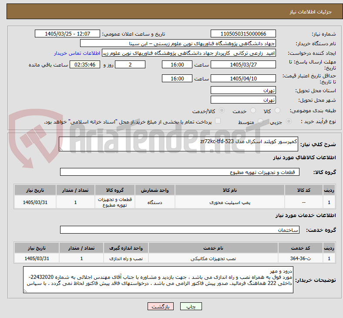Image resolution: width=343 pixels, height=318 pixels.
Task: Click the واحد اندازه گیری column header
Action: coord(126,248)
